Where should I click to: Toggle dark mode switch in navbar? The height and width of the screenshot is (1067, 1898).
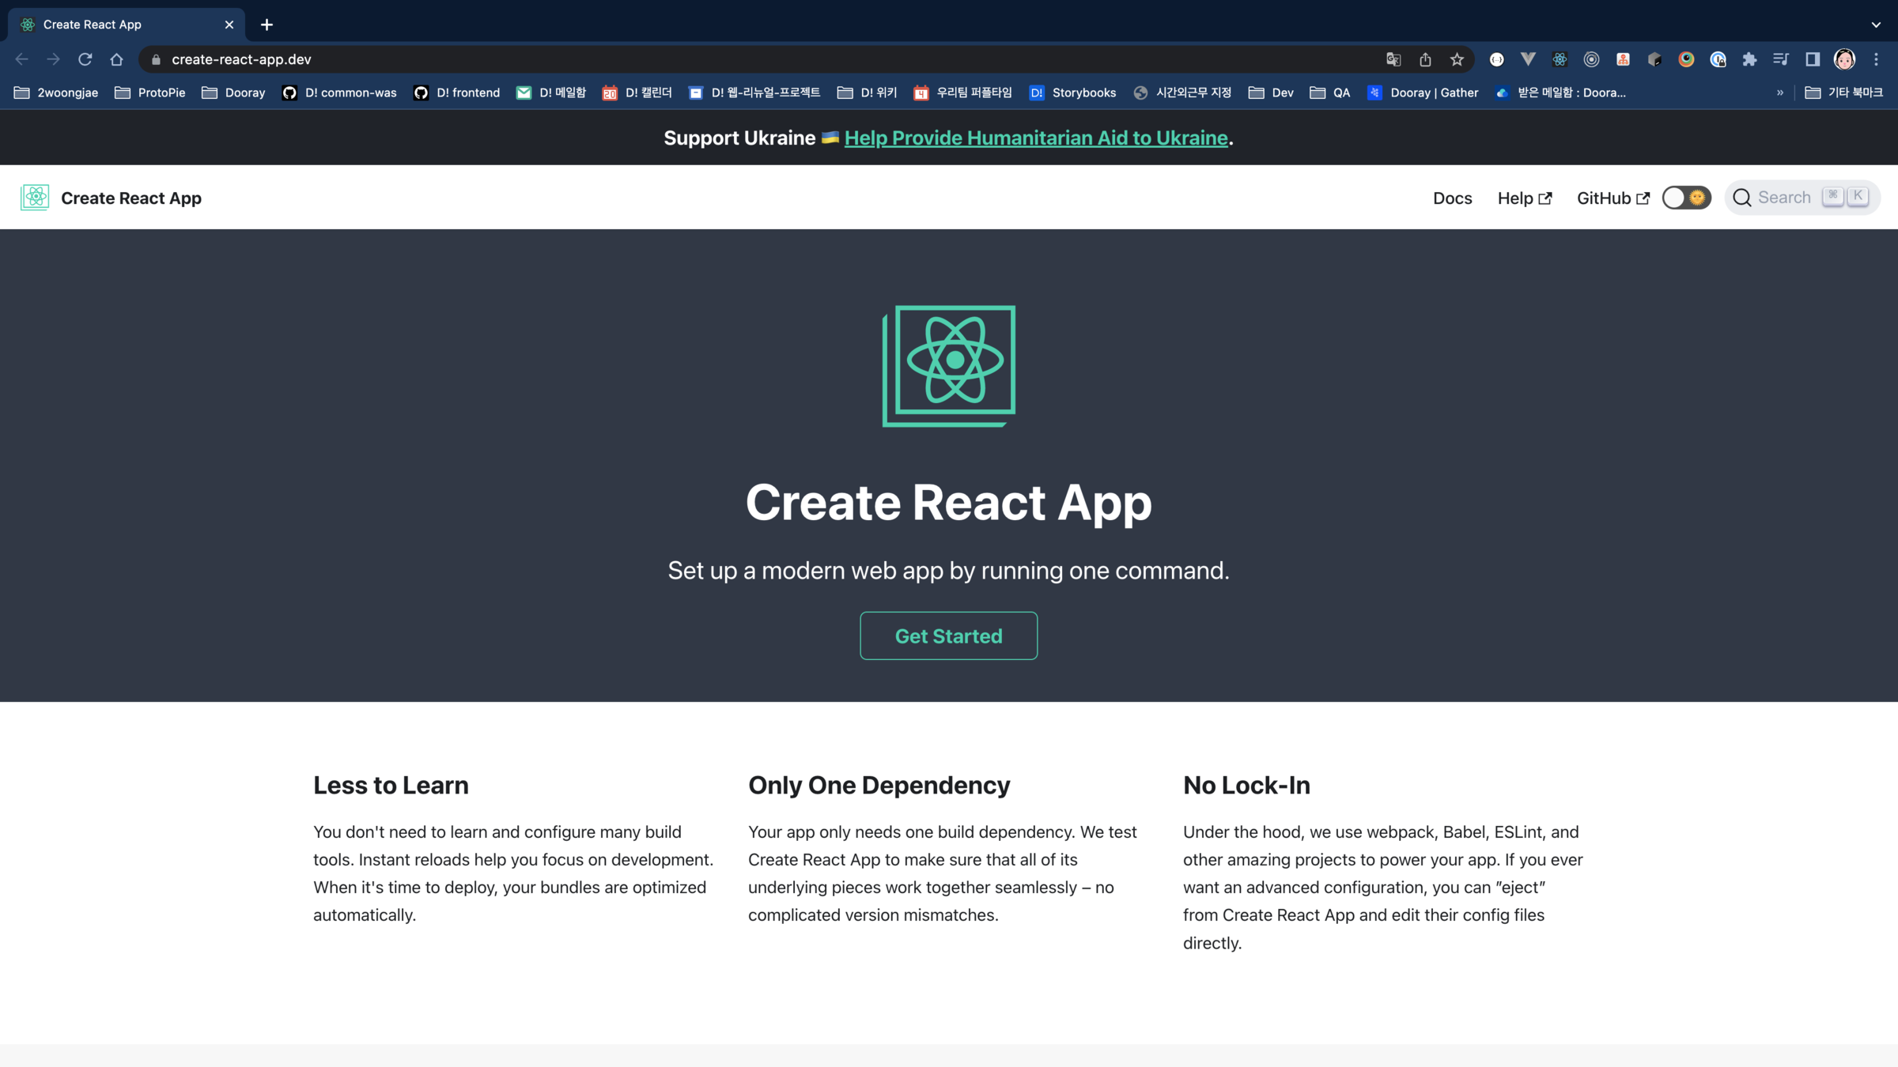tap(1686, 198)
